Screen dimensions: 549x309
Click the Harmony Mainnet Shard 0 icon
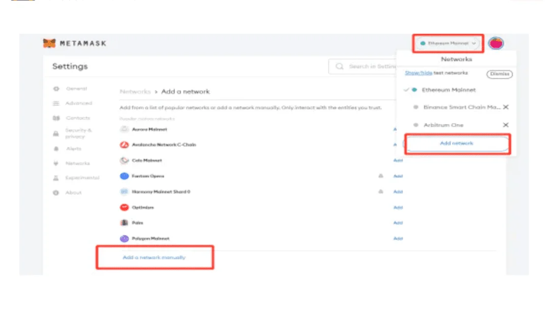[x=124, y=192]
